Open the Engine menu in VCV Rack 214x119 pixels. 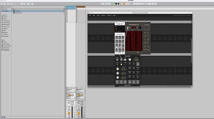(103, 15)
